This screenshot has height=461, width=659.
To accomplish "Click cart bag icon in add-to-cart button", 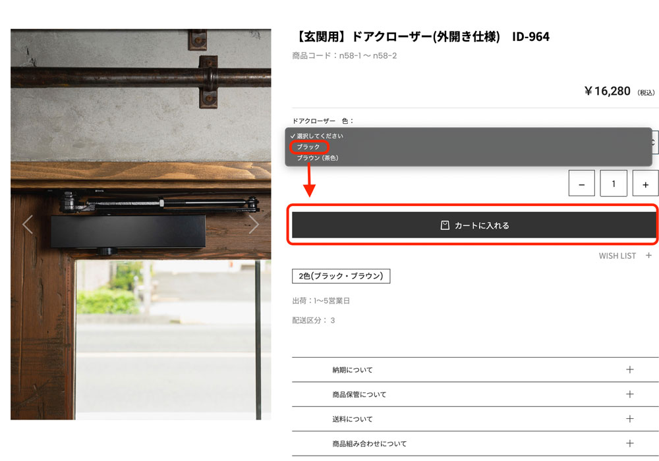I will tap(445, 225).
